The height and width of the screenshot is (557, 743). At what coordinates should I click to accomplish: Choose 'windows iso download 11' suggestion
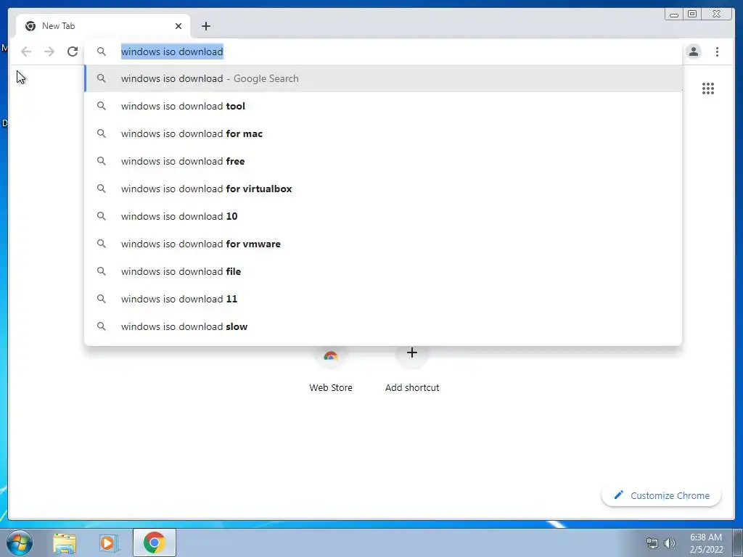click(383, 299)
